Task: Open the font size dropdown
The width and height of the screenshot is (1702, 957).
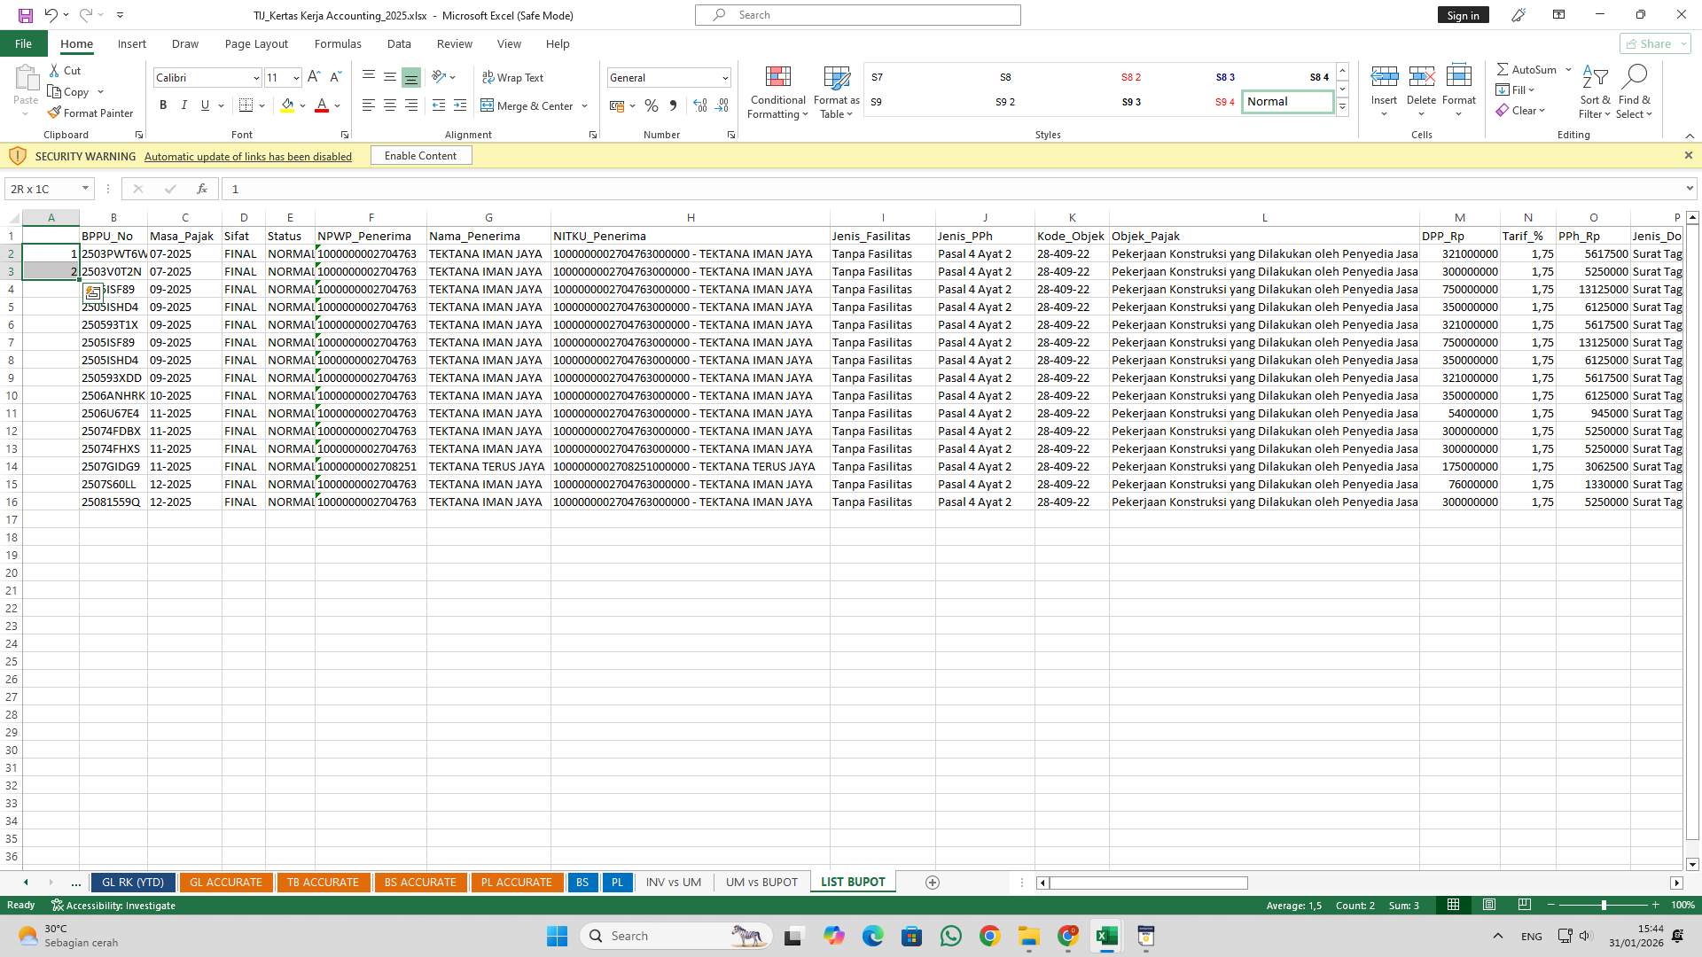Action: coord(295,78)
